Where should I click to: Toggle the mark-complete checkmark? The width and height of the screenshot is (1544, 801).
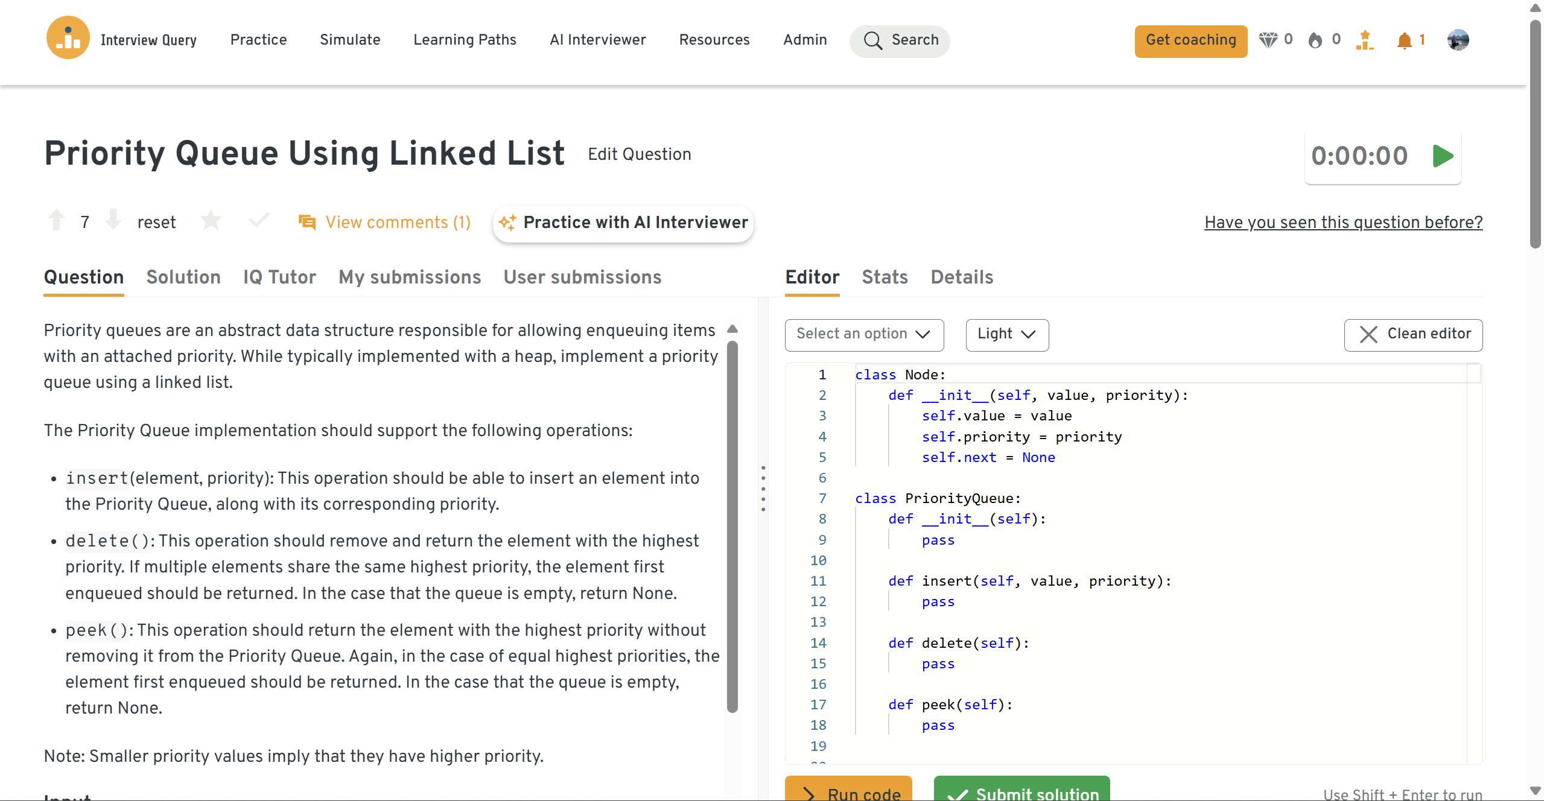pos(258,221)
